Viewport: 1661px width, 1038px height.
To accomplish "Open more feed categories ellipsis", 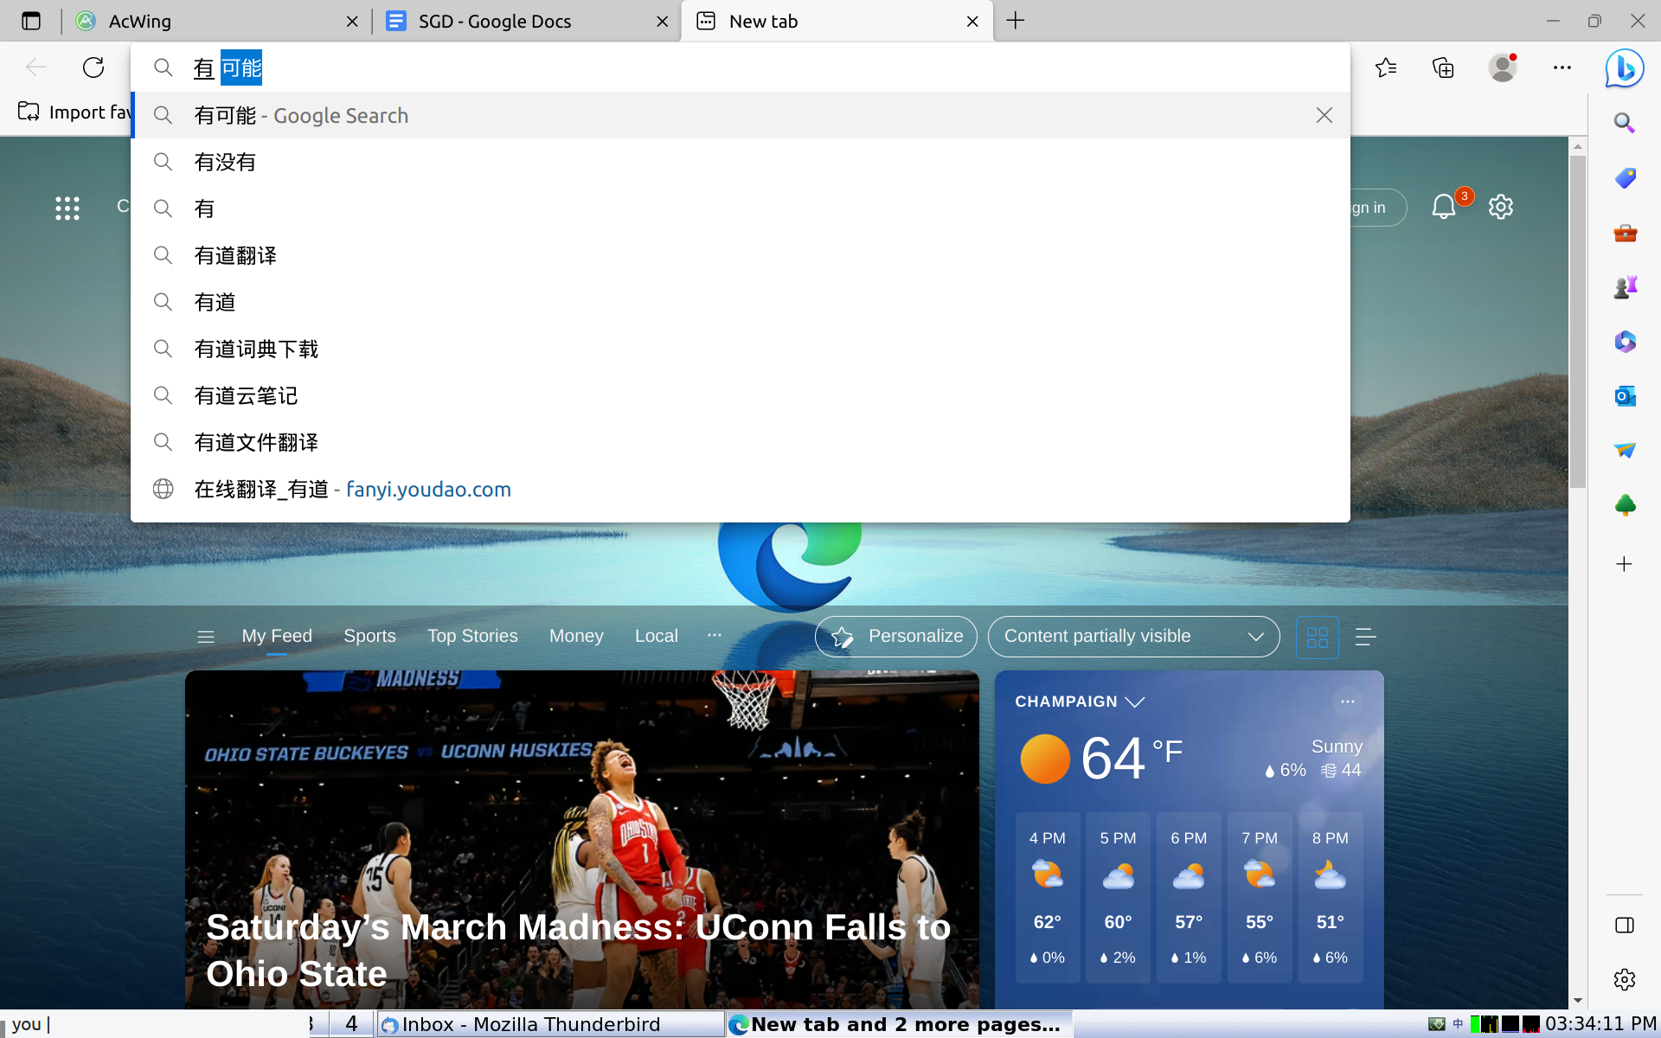I will (x=714, y=635).
